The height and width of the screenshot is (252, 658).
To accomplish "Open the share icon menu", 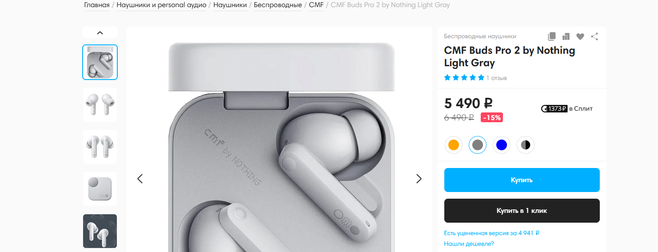I will [x=594, y=36].
